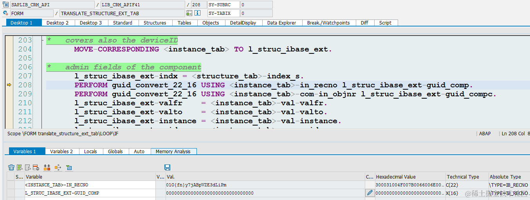Click the X(16) technical type cell
Screen dimensions: 530x200
(x=467, y=193)
